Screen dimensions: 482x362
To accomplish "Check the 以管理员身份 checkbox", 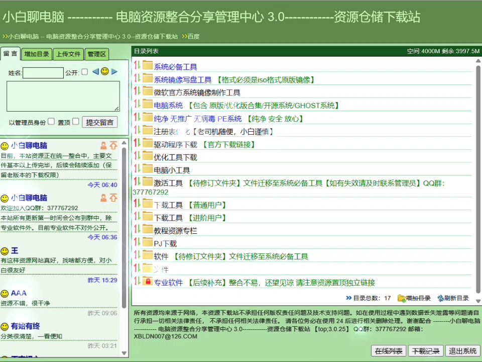I will click(x=50, y=121).
